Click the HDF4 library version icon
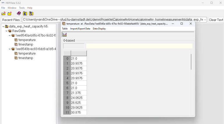This screenshot has height=124, width=224. tap(25, 14)
